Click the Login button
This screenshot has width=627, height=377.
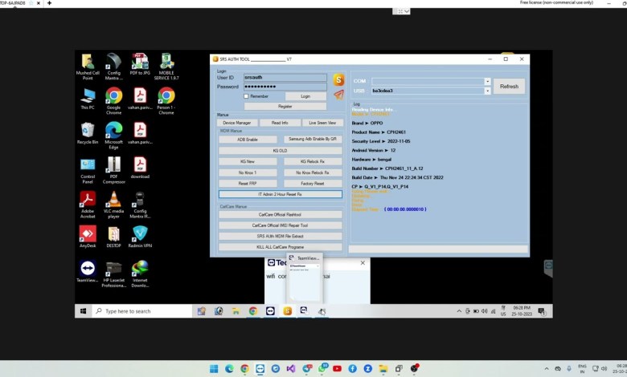click(305, 96)
